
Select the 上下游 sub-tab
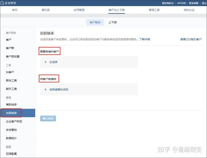112,22
